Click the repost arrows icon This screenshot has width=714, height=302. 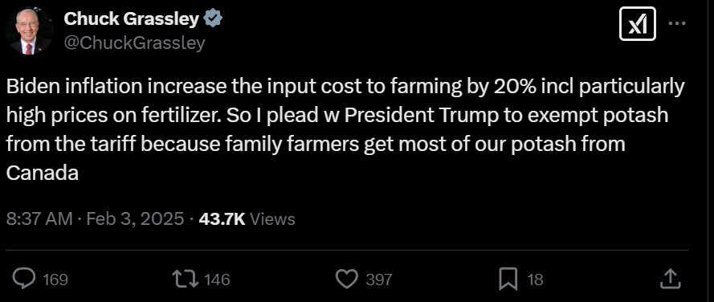click(186, 279)
